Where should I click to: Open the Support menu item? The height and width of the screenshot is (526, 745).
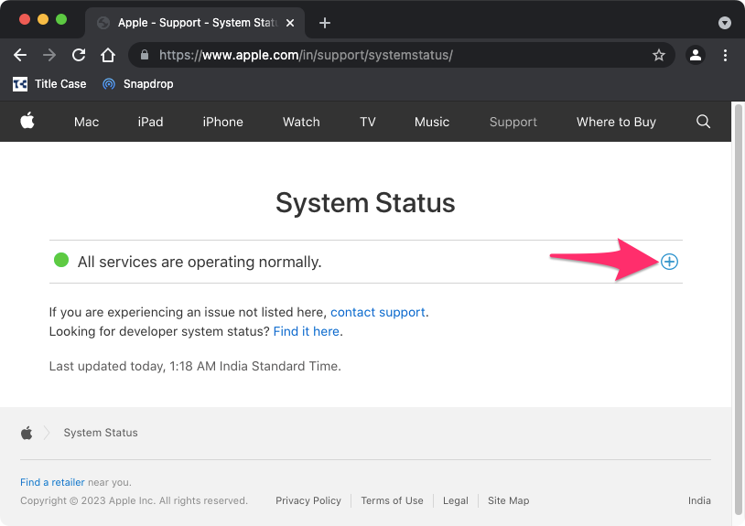pos(513,122)
